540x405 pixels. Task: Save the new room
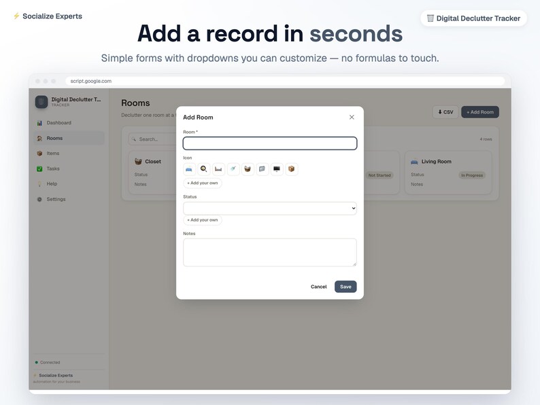click(345, 287)
